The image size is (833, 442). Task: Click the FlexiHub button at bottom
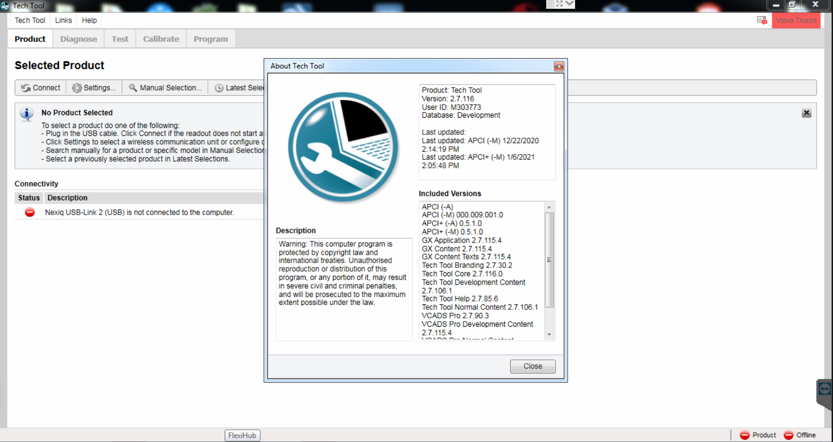pos(242,435)
